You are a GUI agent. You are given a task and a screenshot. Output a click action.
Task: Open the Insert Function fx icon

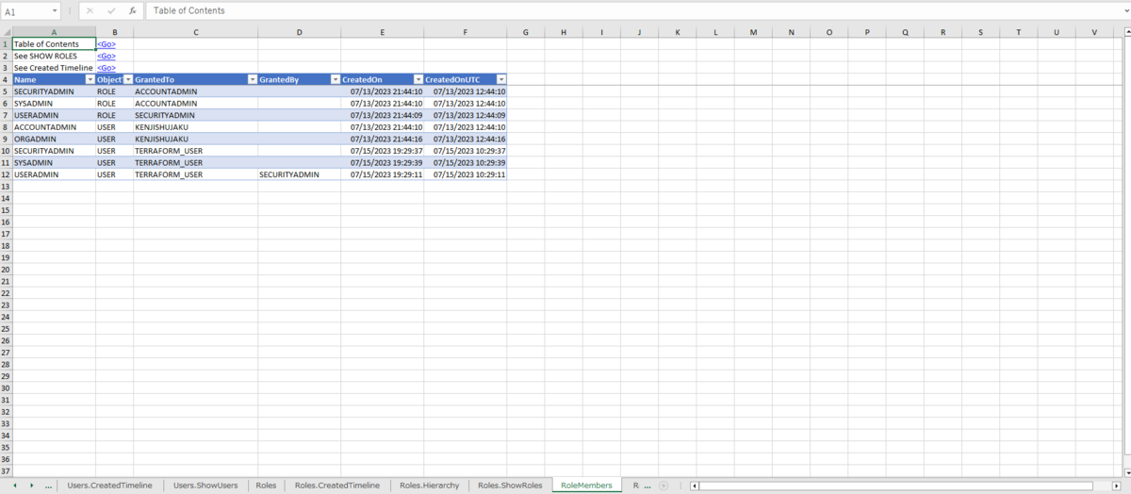pyautogui.click(x=133, y=11)
